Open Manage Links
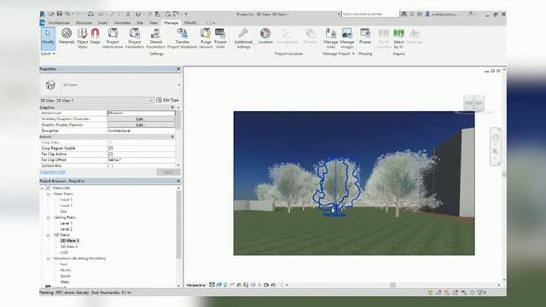 pos(330,38)
